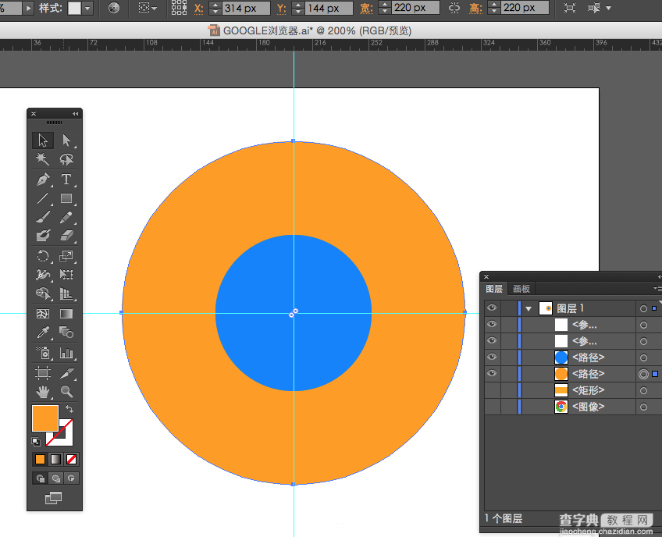This screenshot has height=537, width=662.
Task: Hide the blue <路径> layer item
Action: point(492,357)
